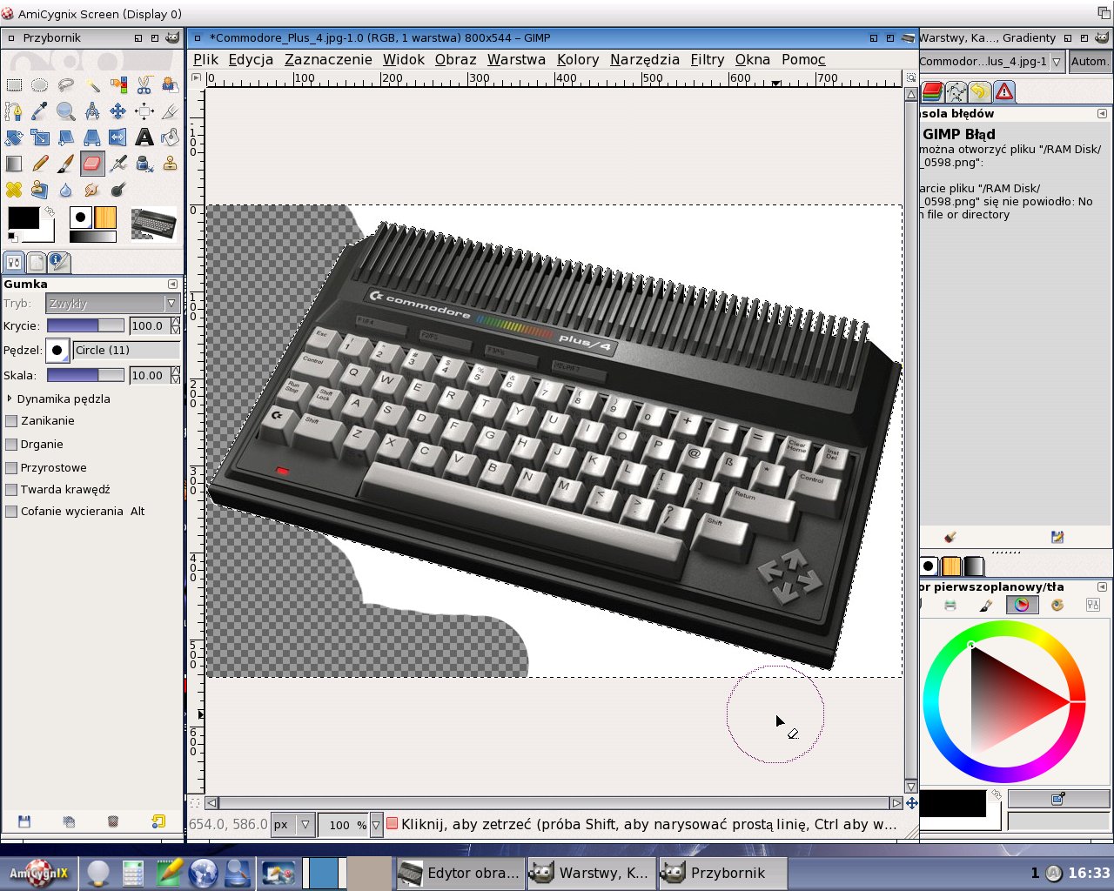The height and width of the screenshot is (891, 1114).
Task: Select the Blend gradient tool
Action: coord(14,164)
